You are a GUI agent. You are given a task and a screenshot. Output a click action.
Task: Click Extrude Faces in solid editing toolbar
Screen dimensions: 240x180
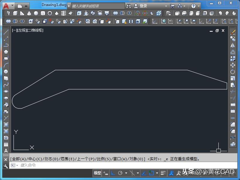coord(31,21)
